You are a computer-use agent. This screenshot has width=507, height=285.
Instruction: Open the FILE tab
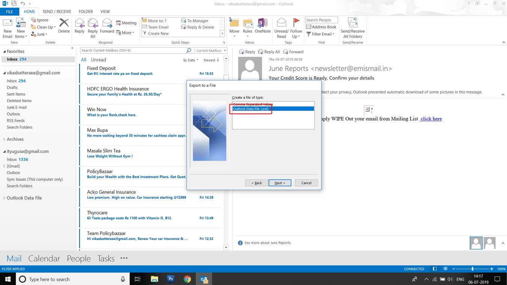point(9,12)
